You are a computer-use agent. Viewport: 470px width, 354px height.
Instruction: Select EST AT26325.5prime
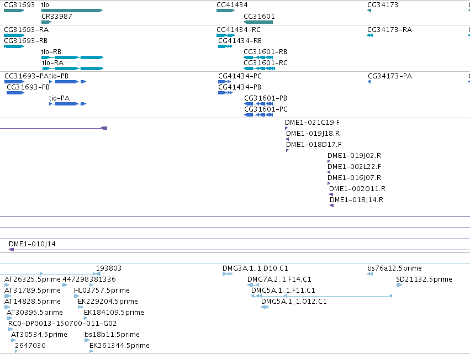point(7,285)
